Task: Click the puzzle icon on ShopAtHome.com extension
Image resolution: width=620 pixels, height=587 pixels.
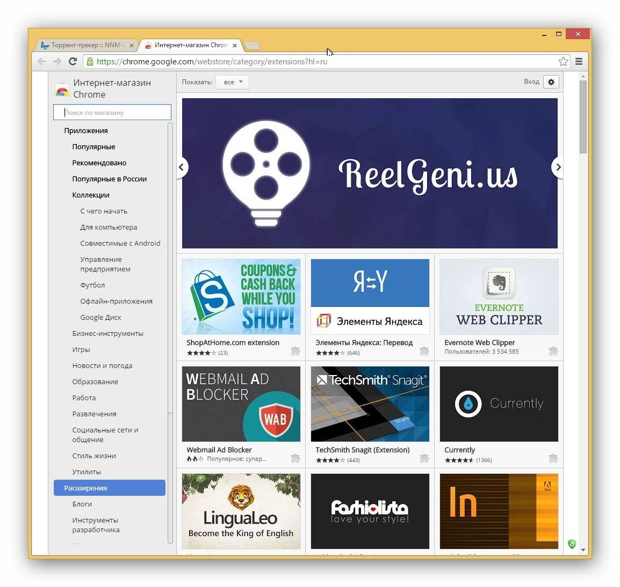Action: point(295,351)
